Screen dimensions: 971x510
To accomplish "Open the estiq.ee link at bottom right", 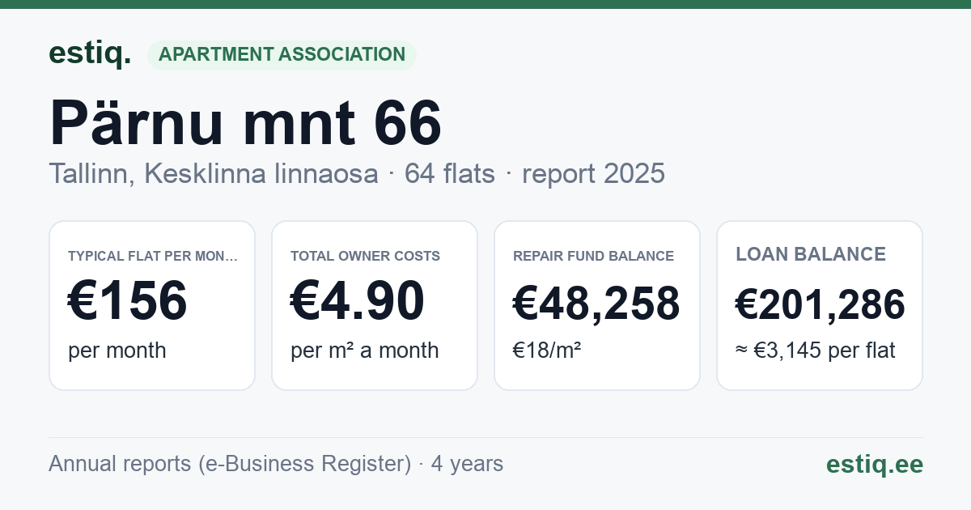I will 875,464.
